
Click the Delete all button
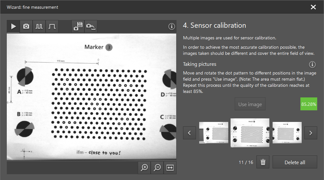[295, 162]
